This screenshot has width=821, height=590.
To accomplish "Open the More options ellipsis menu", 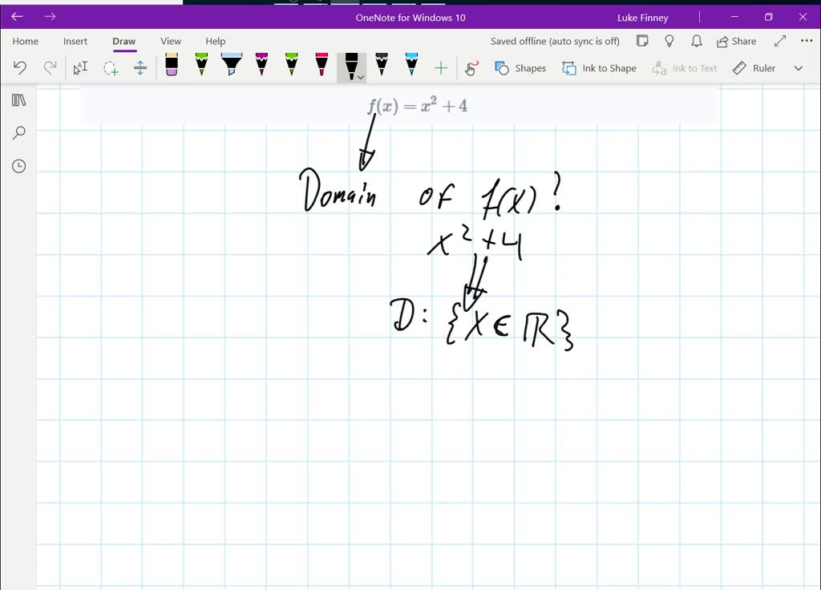I will [x=806, y=41].
